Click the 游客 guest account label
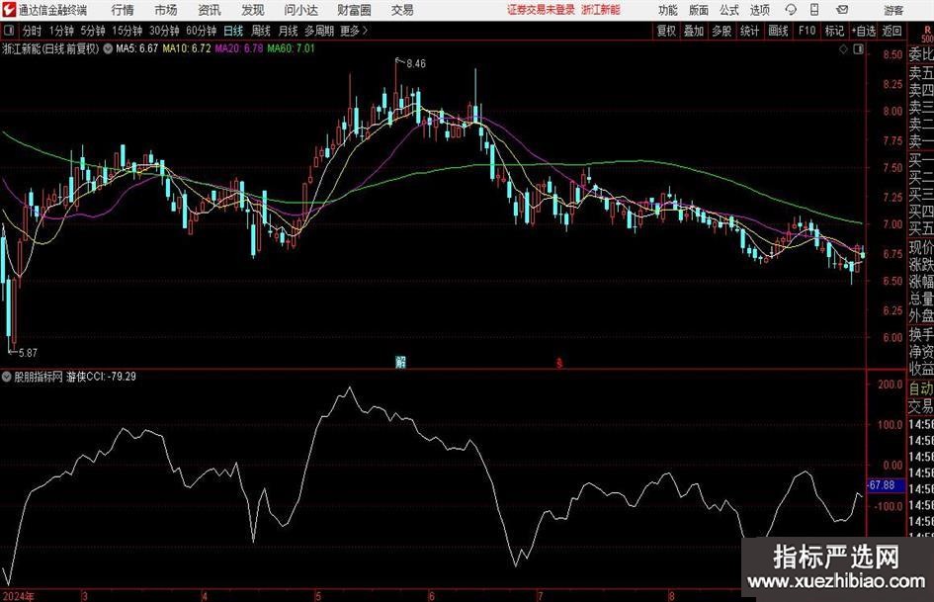Viewport: 934px width, 602px height. pos(892,10)
